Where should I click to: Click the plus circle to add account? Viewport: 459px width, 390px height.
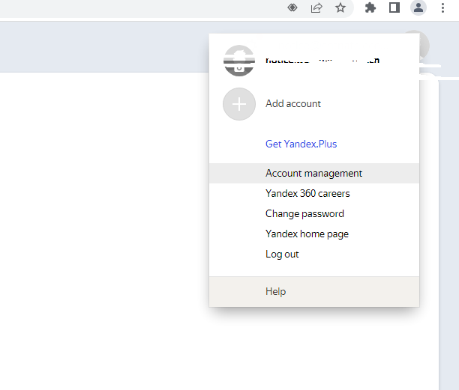(239, 104)
